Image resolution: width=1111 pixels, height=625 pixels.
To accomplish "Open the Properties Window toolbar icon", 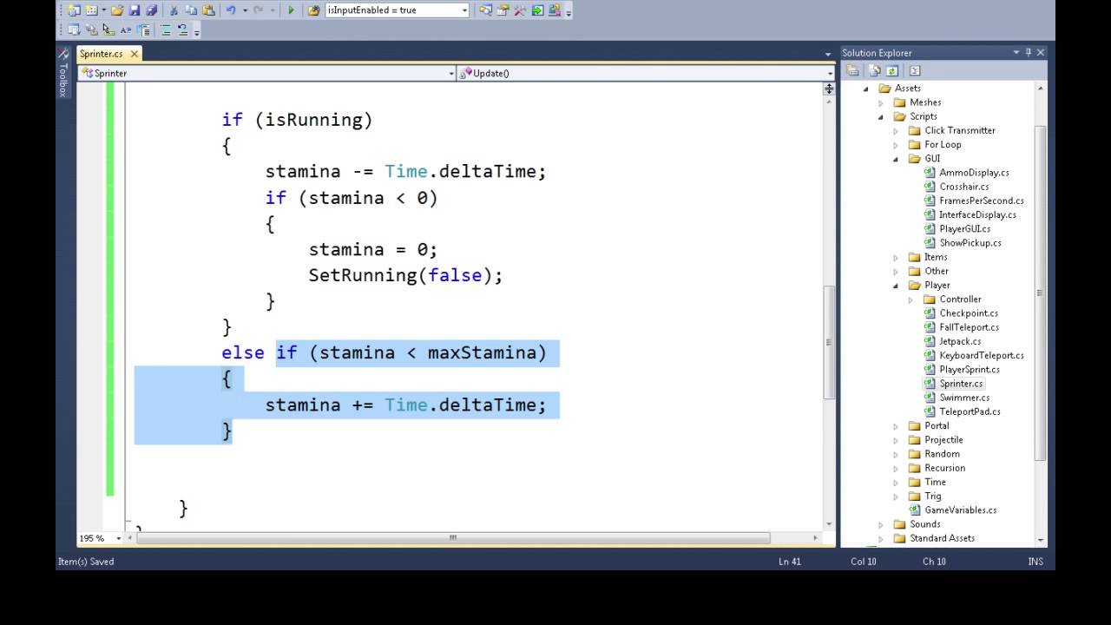I will (x=503, y=10).
